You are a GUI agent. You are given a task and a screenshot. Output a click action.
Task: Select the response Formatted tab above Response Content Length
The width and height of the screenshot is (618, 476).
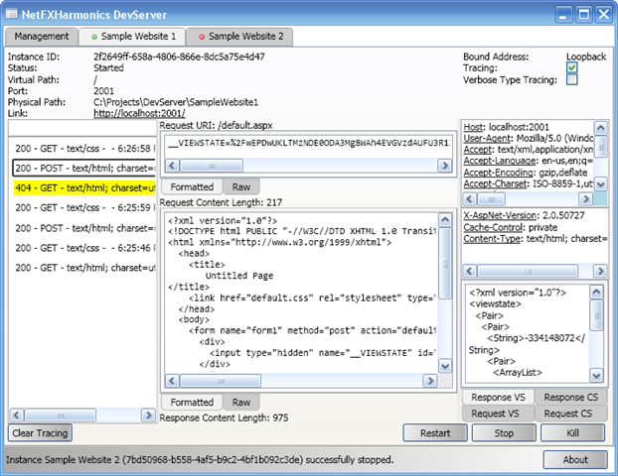192,403
